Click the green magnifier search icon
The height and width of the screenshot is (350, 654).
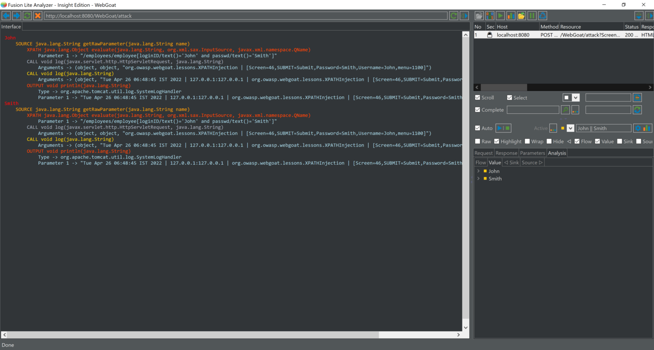point(565,110)
